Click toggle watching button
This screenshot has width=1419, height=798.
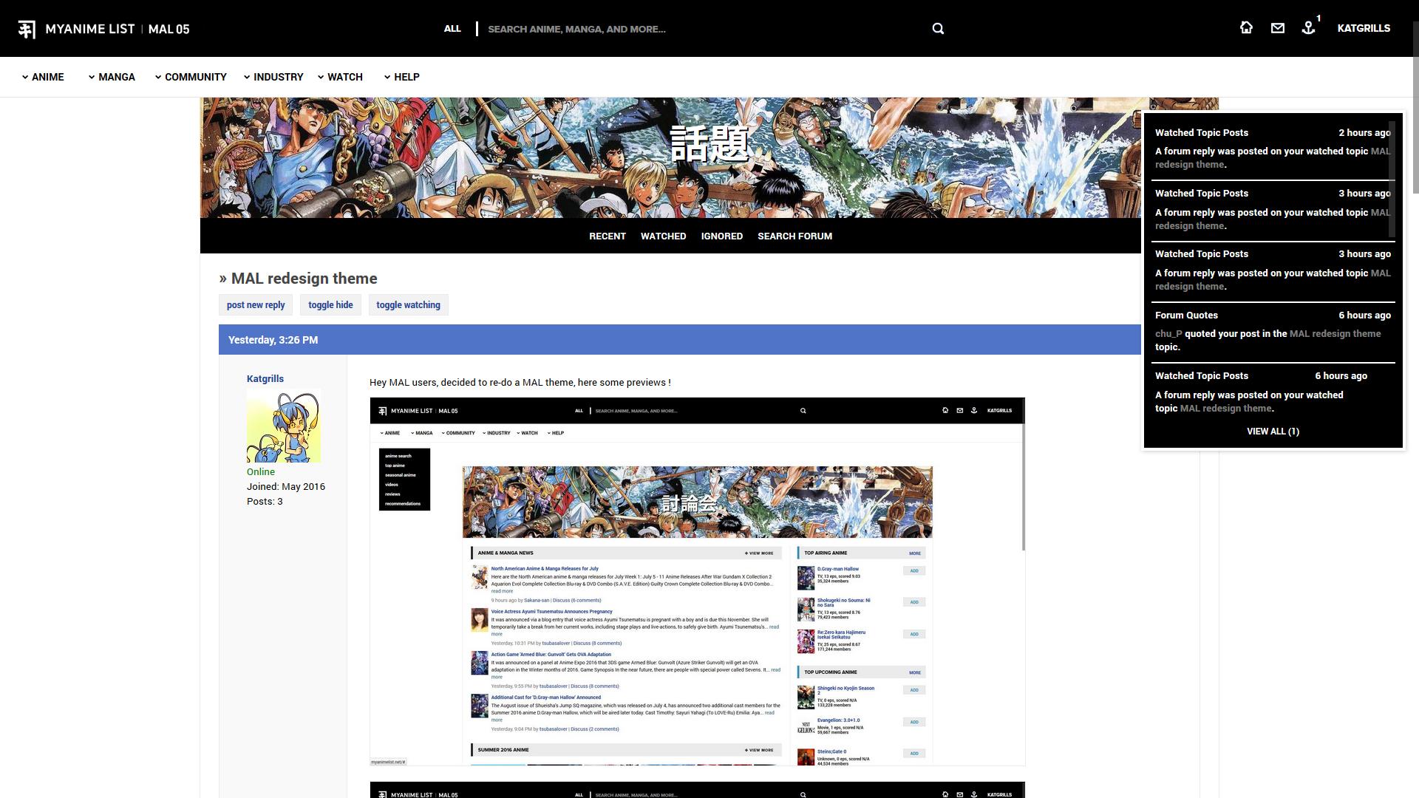tap(408, 305)
